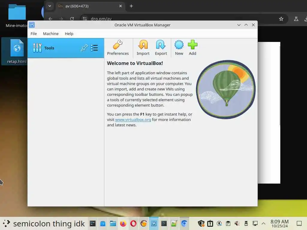Create a New virtual machine
Image resolution: width=307 pixels, height=230 pixels.
[179, 48]
